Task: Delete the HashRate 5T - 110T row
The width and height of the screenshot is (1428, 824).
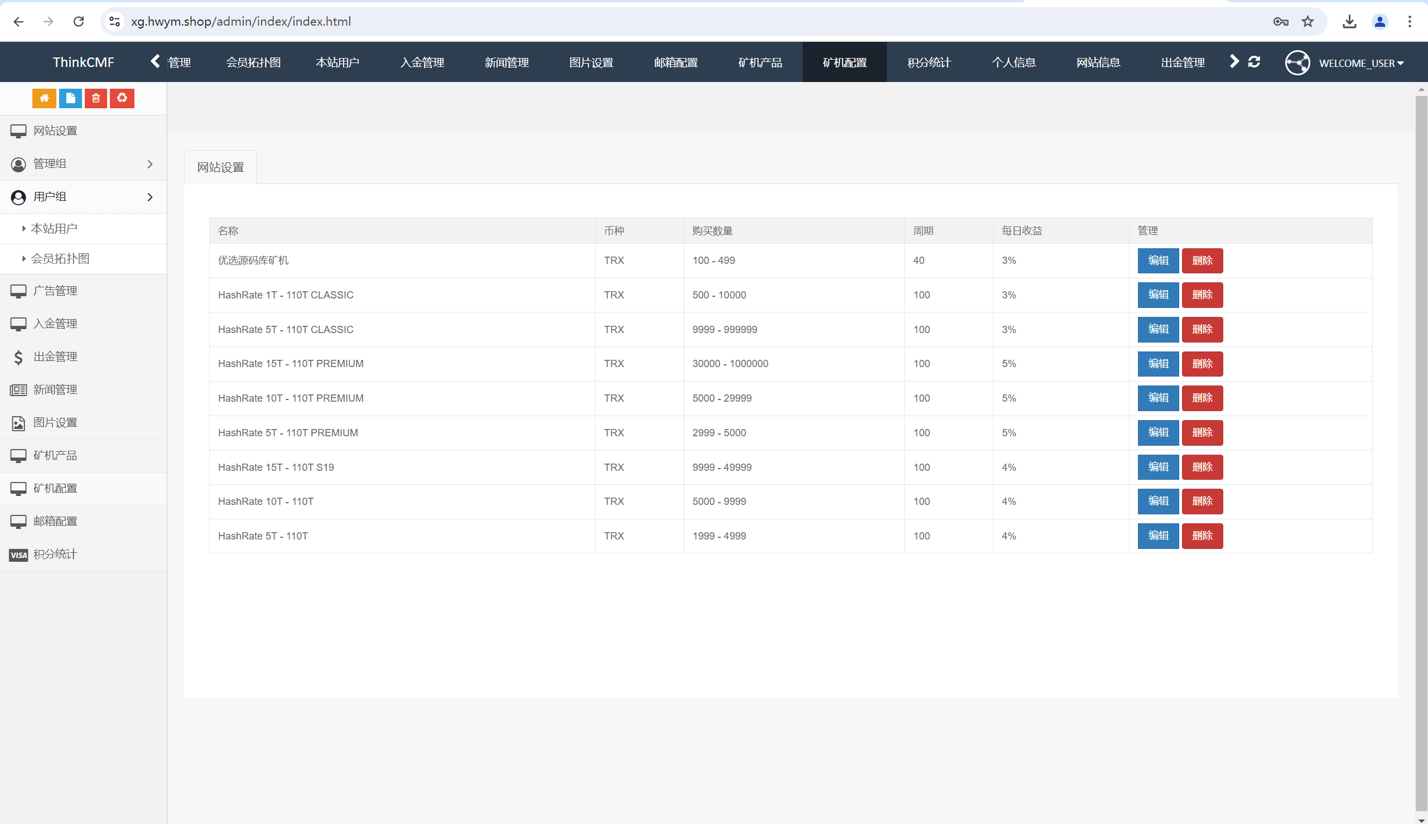Action: pyautogui.click(x=1202, y=536)
